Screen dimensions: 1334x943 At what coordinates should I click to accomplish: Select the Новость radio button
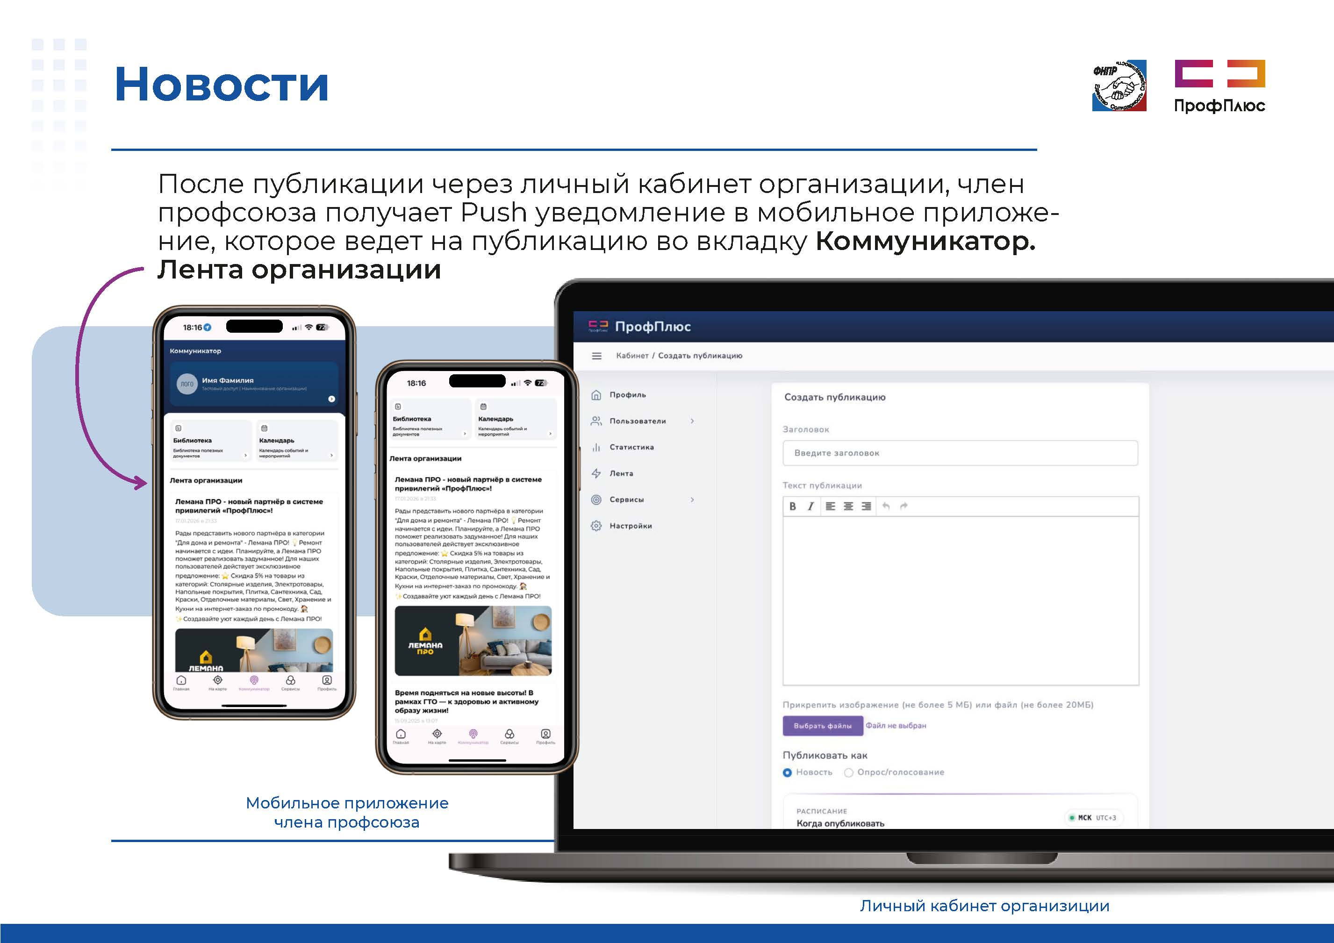click(x=788, y=773)
